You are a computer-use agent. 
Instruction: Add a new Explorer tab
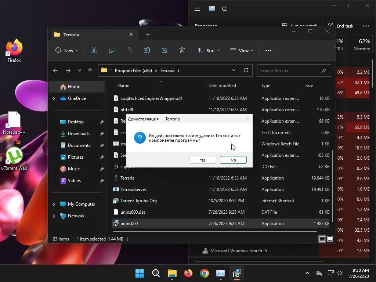[148, 35]
